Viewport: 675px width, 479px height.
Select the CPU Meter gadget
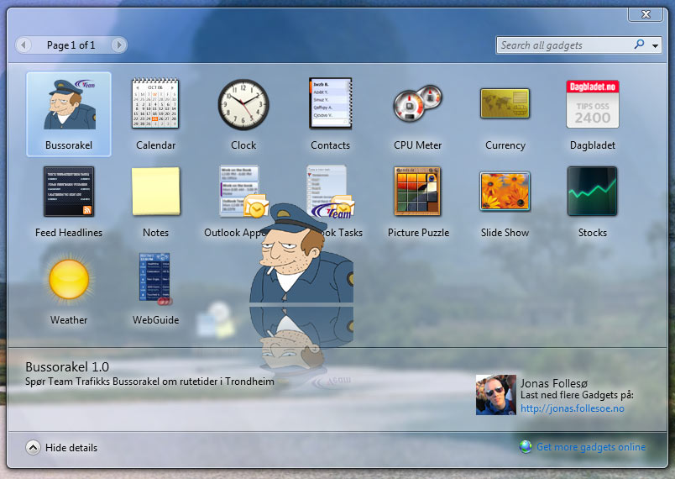417,103
